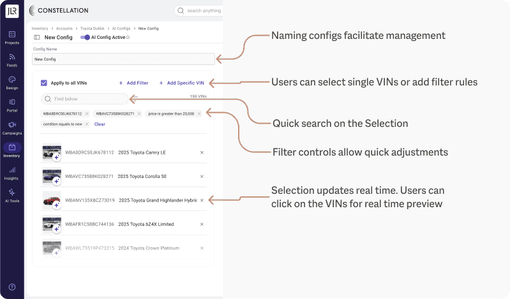
Task: Open the Projects sidebar section
Action: (x=11, y=36)
